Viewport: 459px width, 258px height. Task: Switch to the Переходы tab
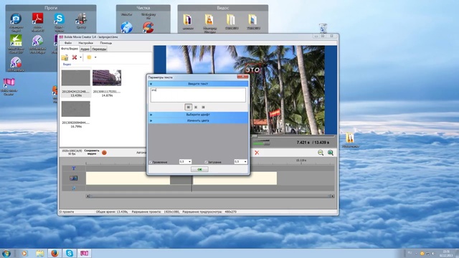click(x=99, y=49)
